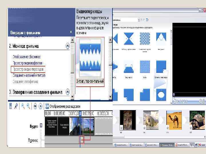Select the giraffe clip on the storyboard
206x154 pixels.
coord(128,120)
